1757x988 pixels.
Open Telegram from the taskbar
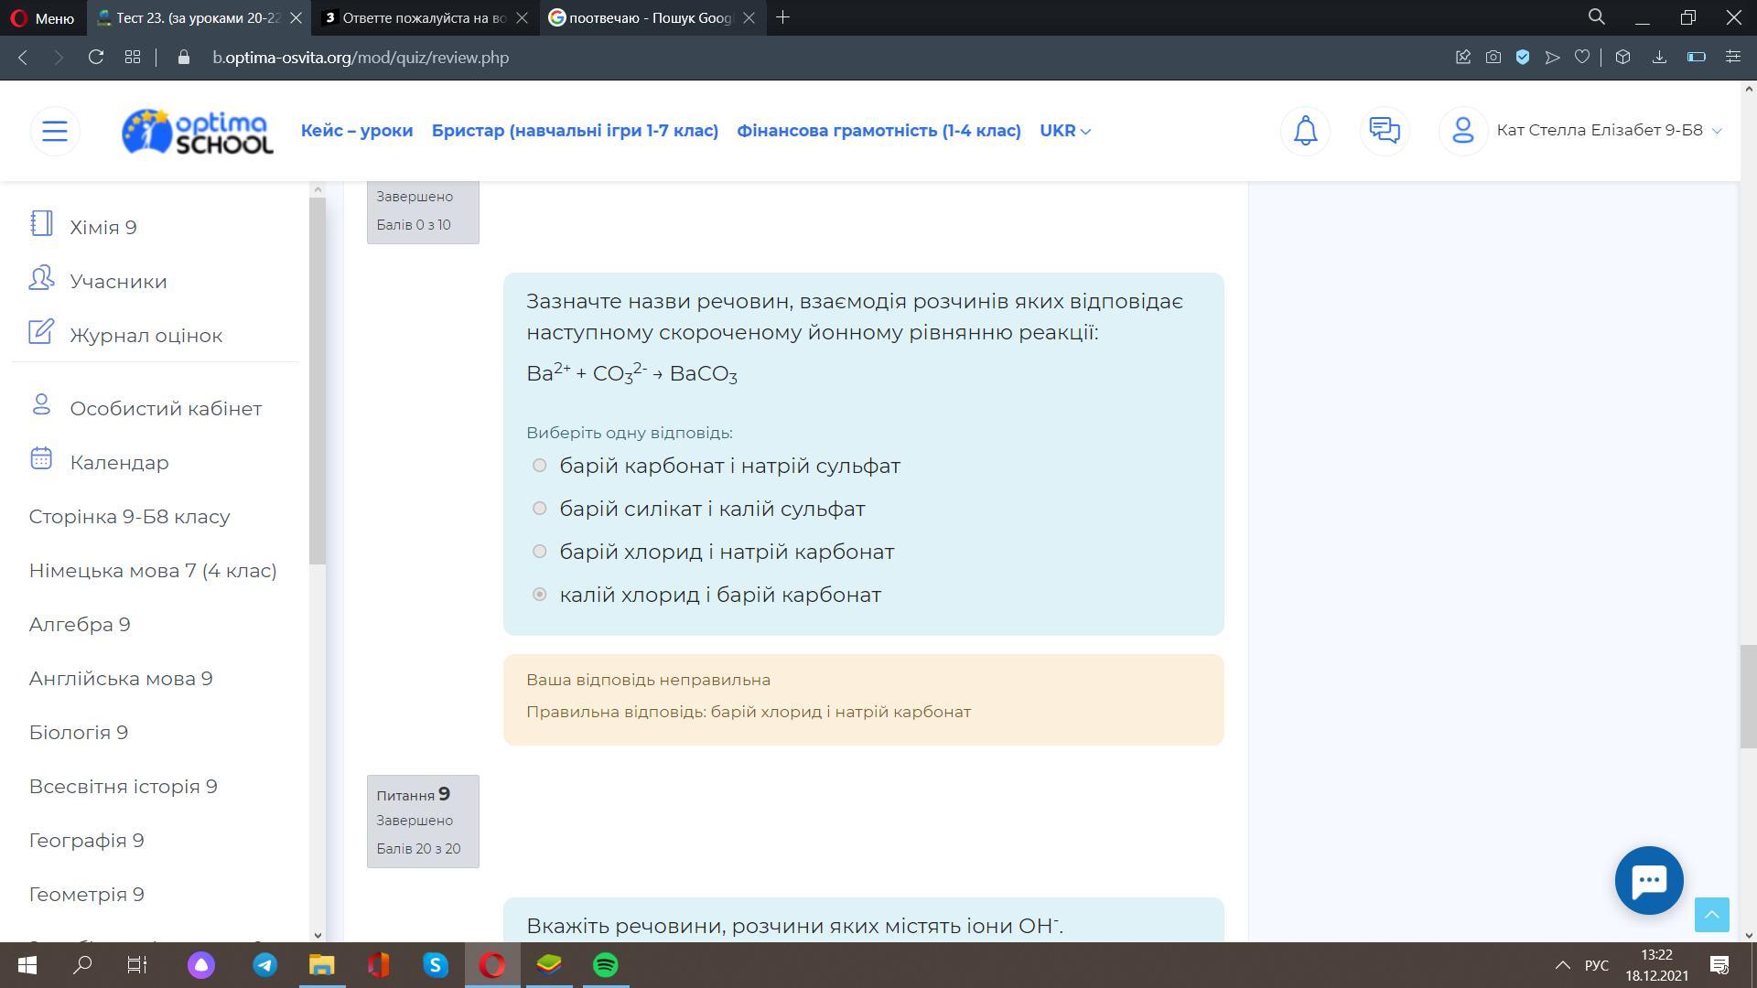(x=264, y=965)
